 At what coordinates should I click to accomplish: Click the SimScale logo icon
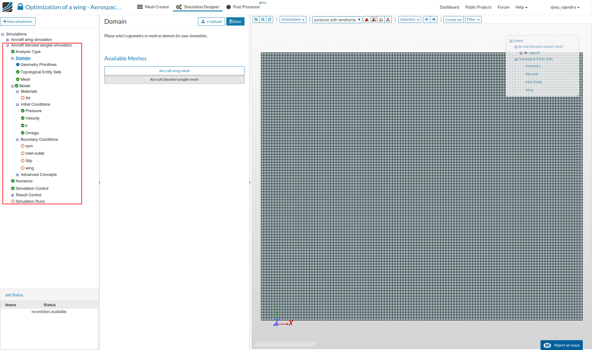[x=7, y=7]
